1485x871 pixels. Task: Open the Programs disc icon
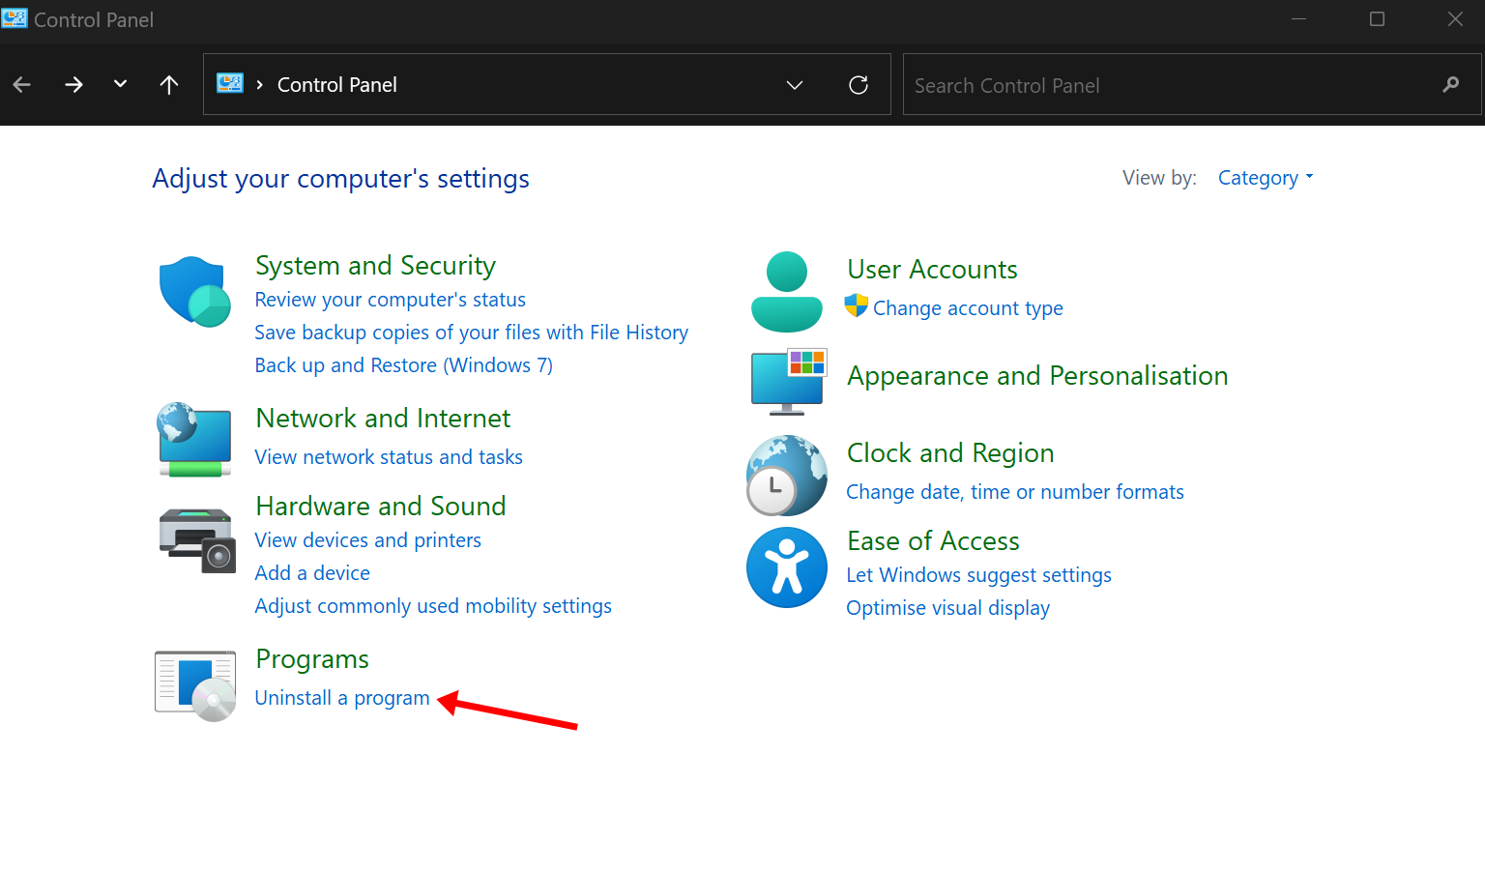point(195,685)
